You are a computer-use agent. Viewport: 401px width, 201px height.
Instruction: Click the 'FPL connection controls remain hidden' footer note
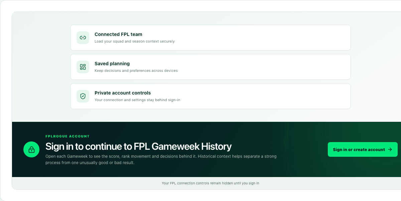tap(211, 183)
